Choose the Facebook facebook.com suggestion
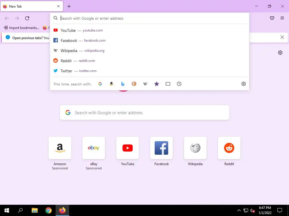 [x=150, y=40]
